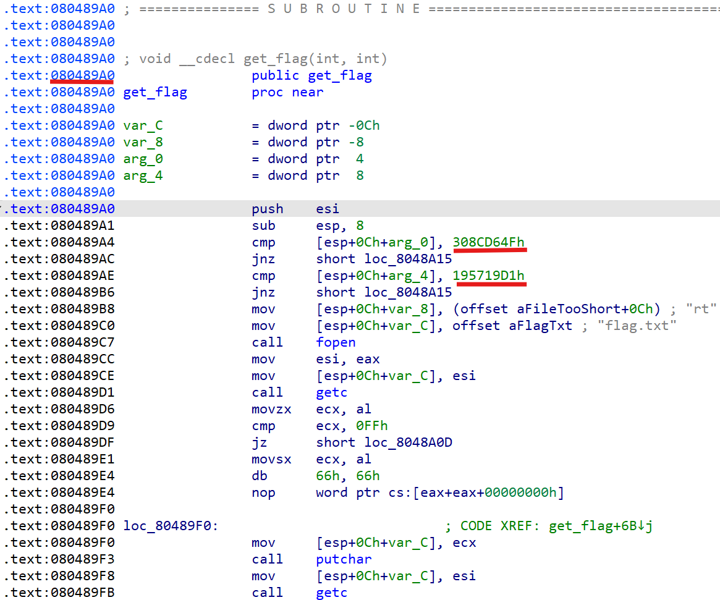720x600 pixels.
Task: Click the address .text:080489A4
Action: [59, 242]
